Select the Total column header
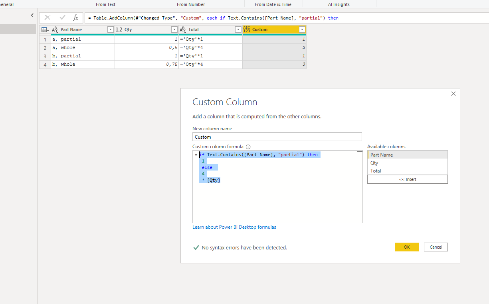The width and height of the screenshot is (489, 304). click(210, 29)
